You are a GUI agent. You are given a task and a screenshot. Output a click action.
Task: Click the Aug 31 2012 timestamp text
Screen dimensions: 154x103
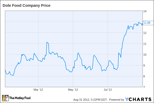[x=81, y=100]
